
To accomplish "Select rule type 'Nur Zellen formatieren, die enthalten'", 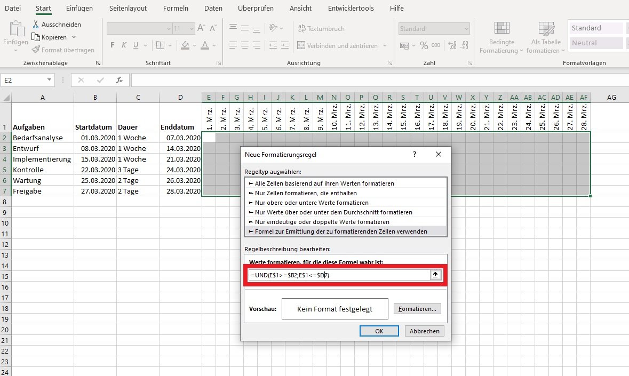I will 306,193.
